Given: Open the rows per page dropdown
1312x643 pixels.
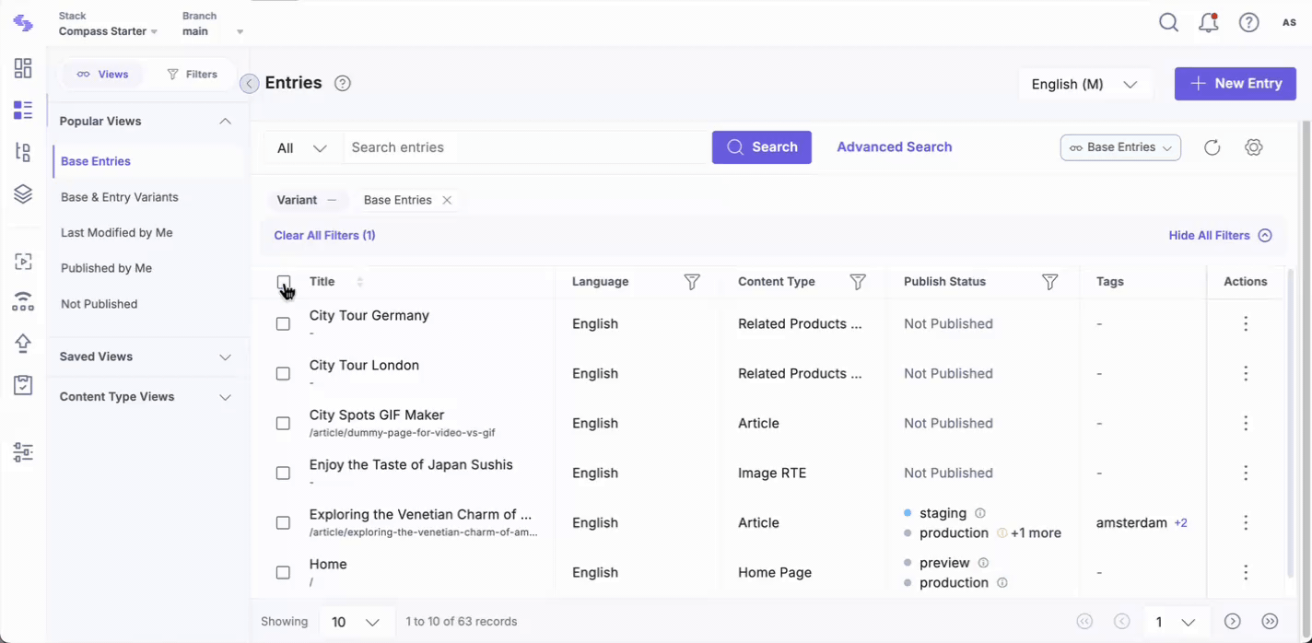Looking at the screenshot, I should [356, 622].
